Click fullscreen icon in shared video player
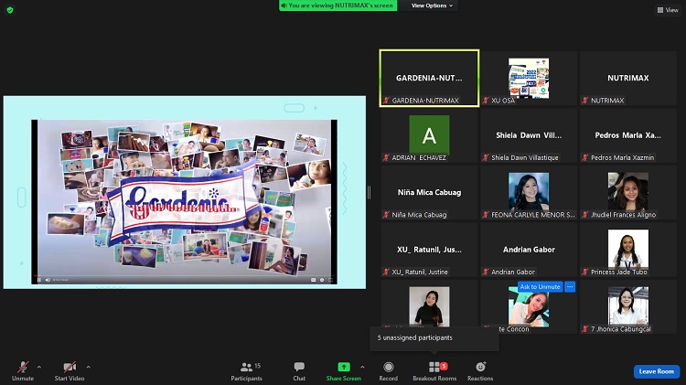This screenshot has width=686, height=385. tap(330, 280)
